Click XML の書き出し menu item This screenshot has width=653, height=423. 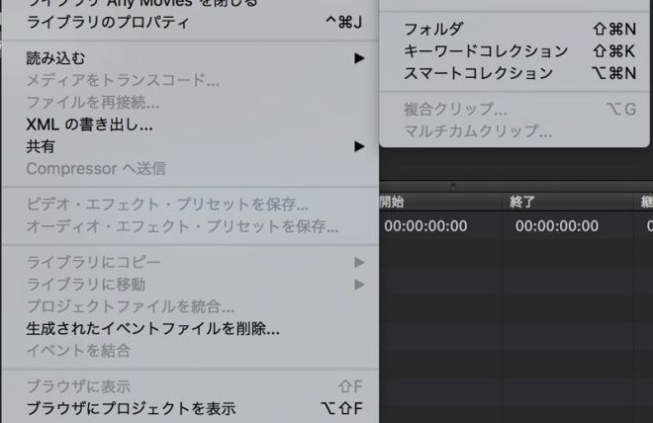coord(89,125)
